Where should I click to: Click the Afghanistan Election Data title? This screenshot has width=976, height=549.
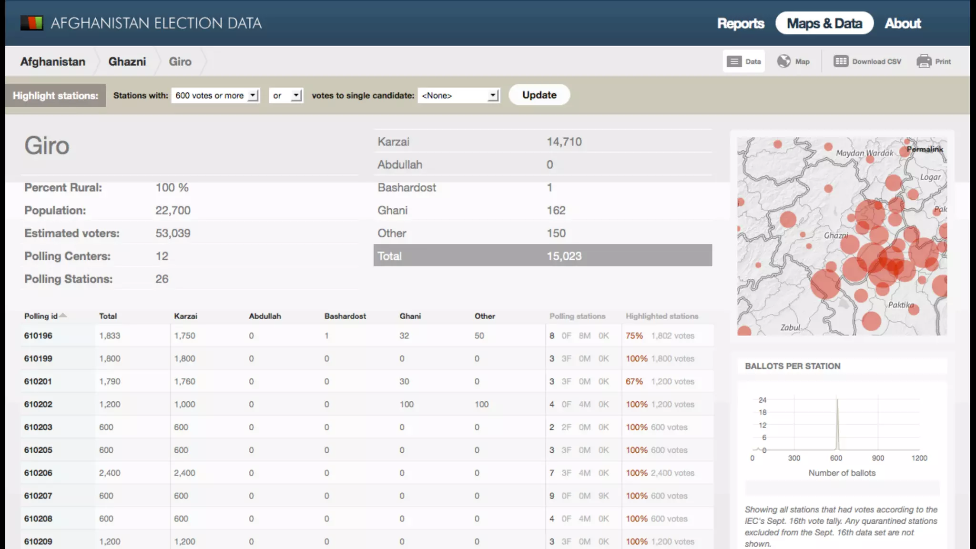coord(156,23)
